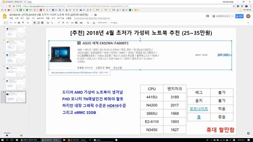Click the 3189 benchmark cell
Screen dimensions: 253x142
pyautogui.click(x=175, y=97)
